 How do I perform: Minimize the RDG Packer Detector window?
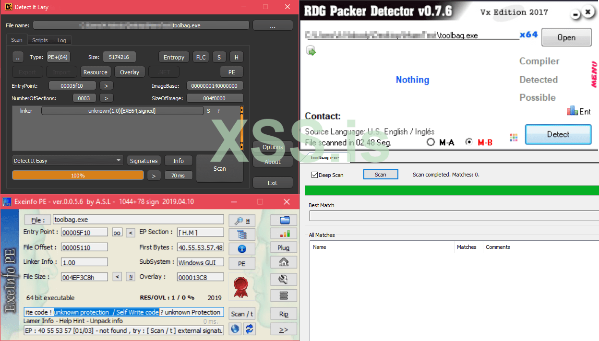pyautogui.click(x=576, y=15)
